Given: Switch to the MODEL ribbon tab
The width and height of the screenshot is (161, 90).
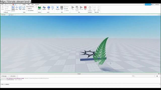Looking at the screenshot, I should [24, 4].
